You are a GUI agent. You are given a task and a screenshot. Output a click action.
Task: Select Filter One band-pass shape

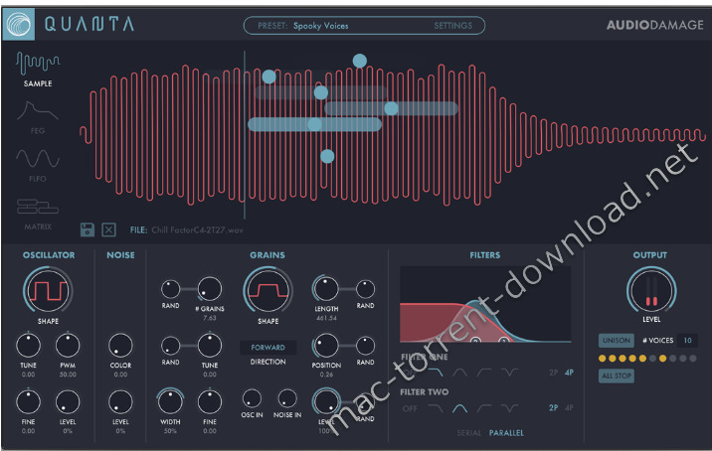point(459,373)
